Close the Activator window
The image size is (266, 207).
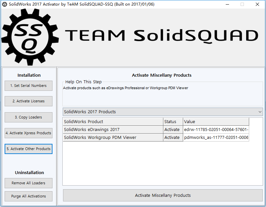point(257,4)
